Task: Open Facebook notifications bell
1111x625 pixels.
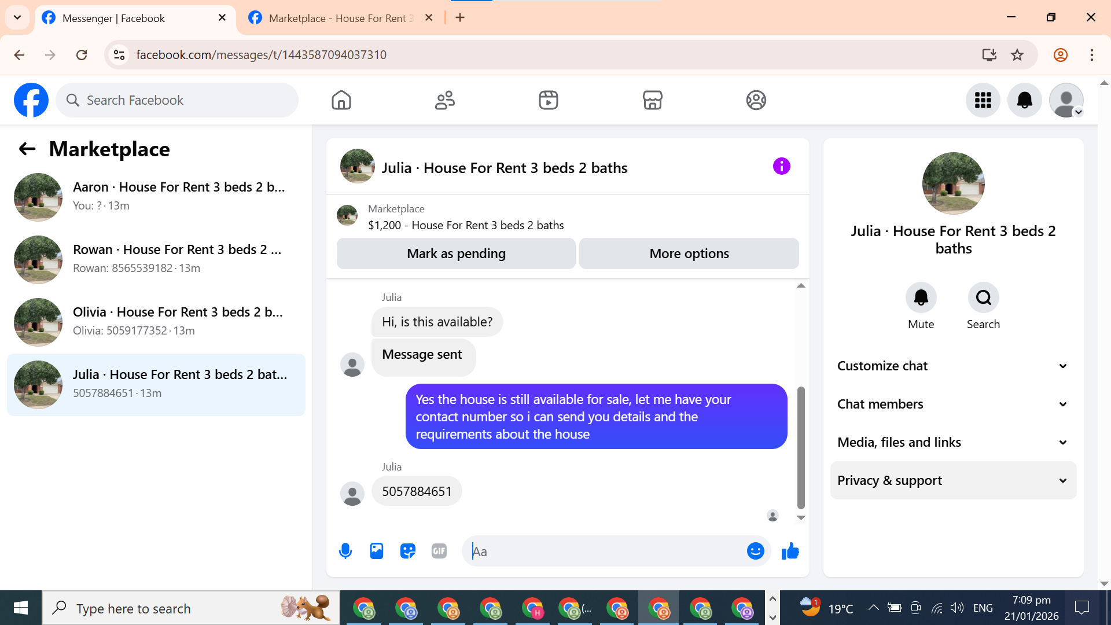Action: point(1024,100)
